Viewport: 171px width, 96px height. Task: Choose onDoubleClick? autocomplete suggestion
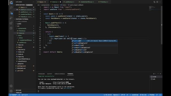tap(94, 50)
